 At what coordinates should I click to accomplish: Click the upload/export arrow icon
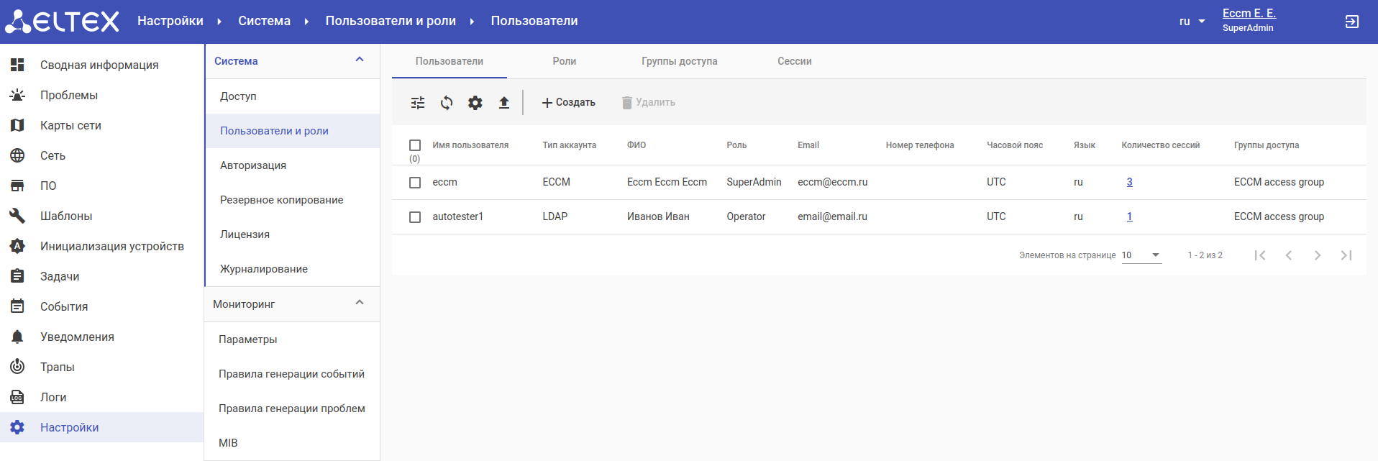coord(504,103)
